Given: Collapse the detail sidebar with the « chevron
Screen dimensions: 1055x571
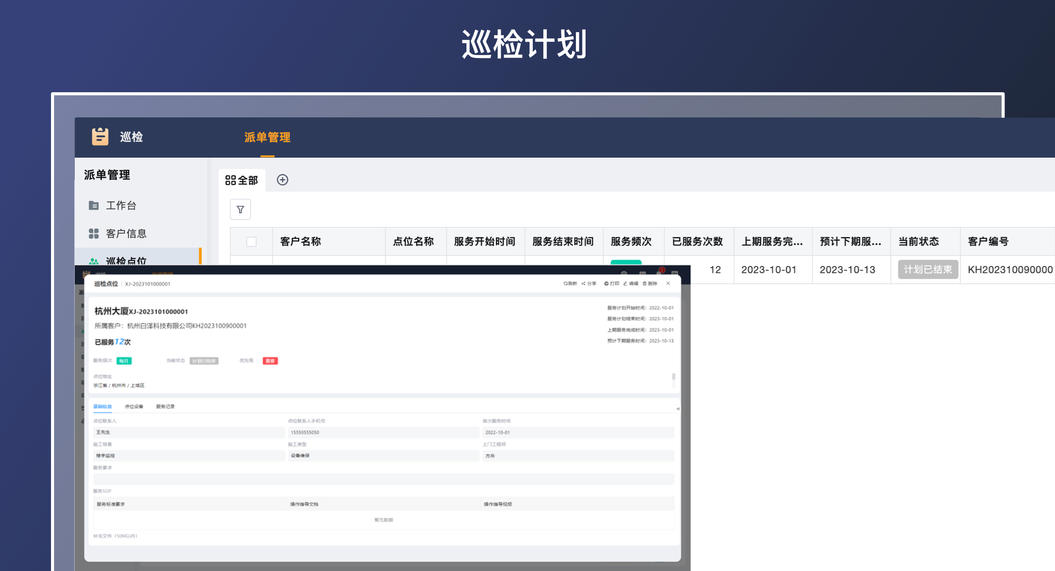Looking at the screenshot, I should point(677,408).
